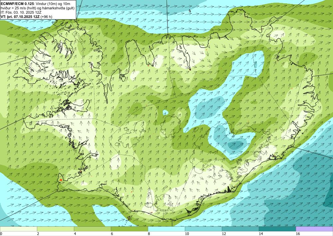Click the initial time 'IT: Fös. 03. 10. 2025 12Z'
The image size is (333, 236).
[21, 12]
